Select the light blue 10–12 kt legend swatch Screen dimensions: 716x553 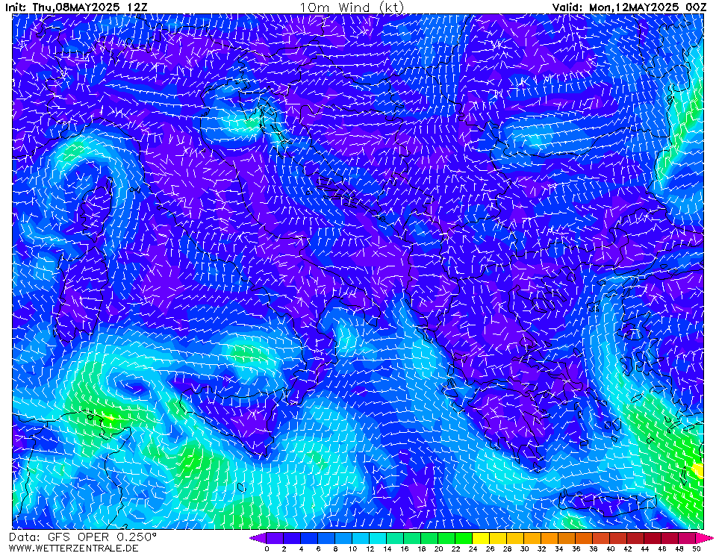361,538
